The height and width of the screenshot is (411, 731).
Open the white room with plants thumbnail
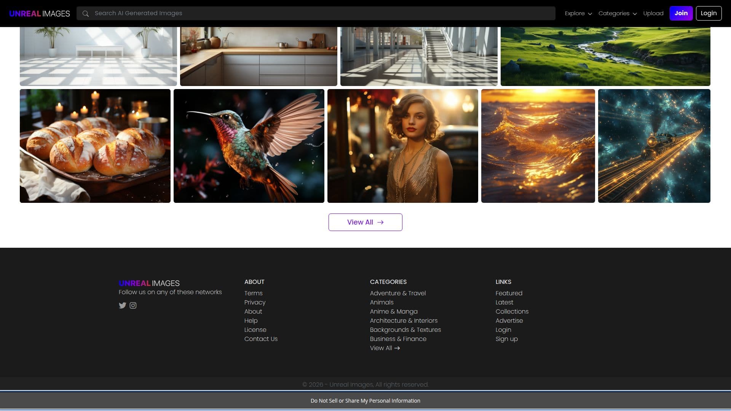[x=98, y=56]
